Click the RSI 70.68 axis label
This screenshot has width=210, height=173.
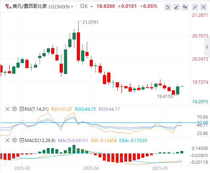click(x=202, y=117)
